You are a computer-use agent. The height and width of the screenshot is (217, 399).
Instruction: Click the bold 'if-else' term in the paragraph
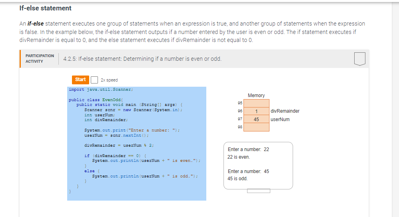point(36,24)
